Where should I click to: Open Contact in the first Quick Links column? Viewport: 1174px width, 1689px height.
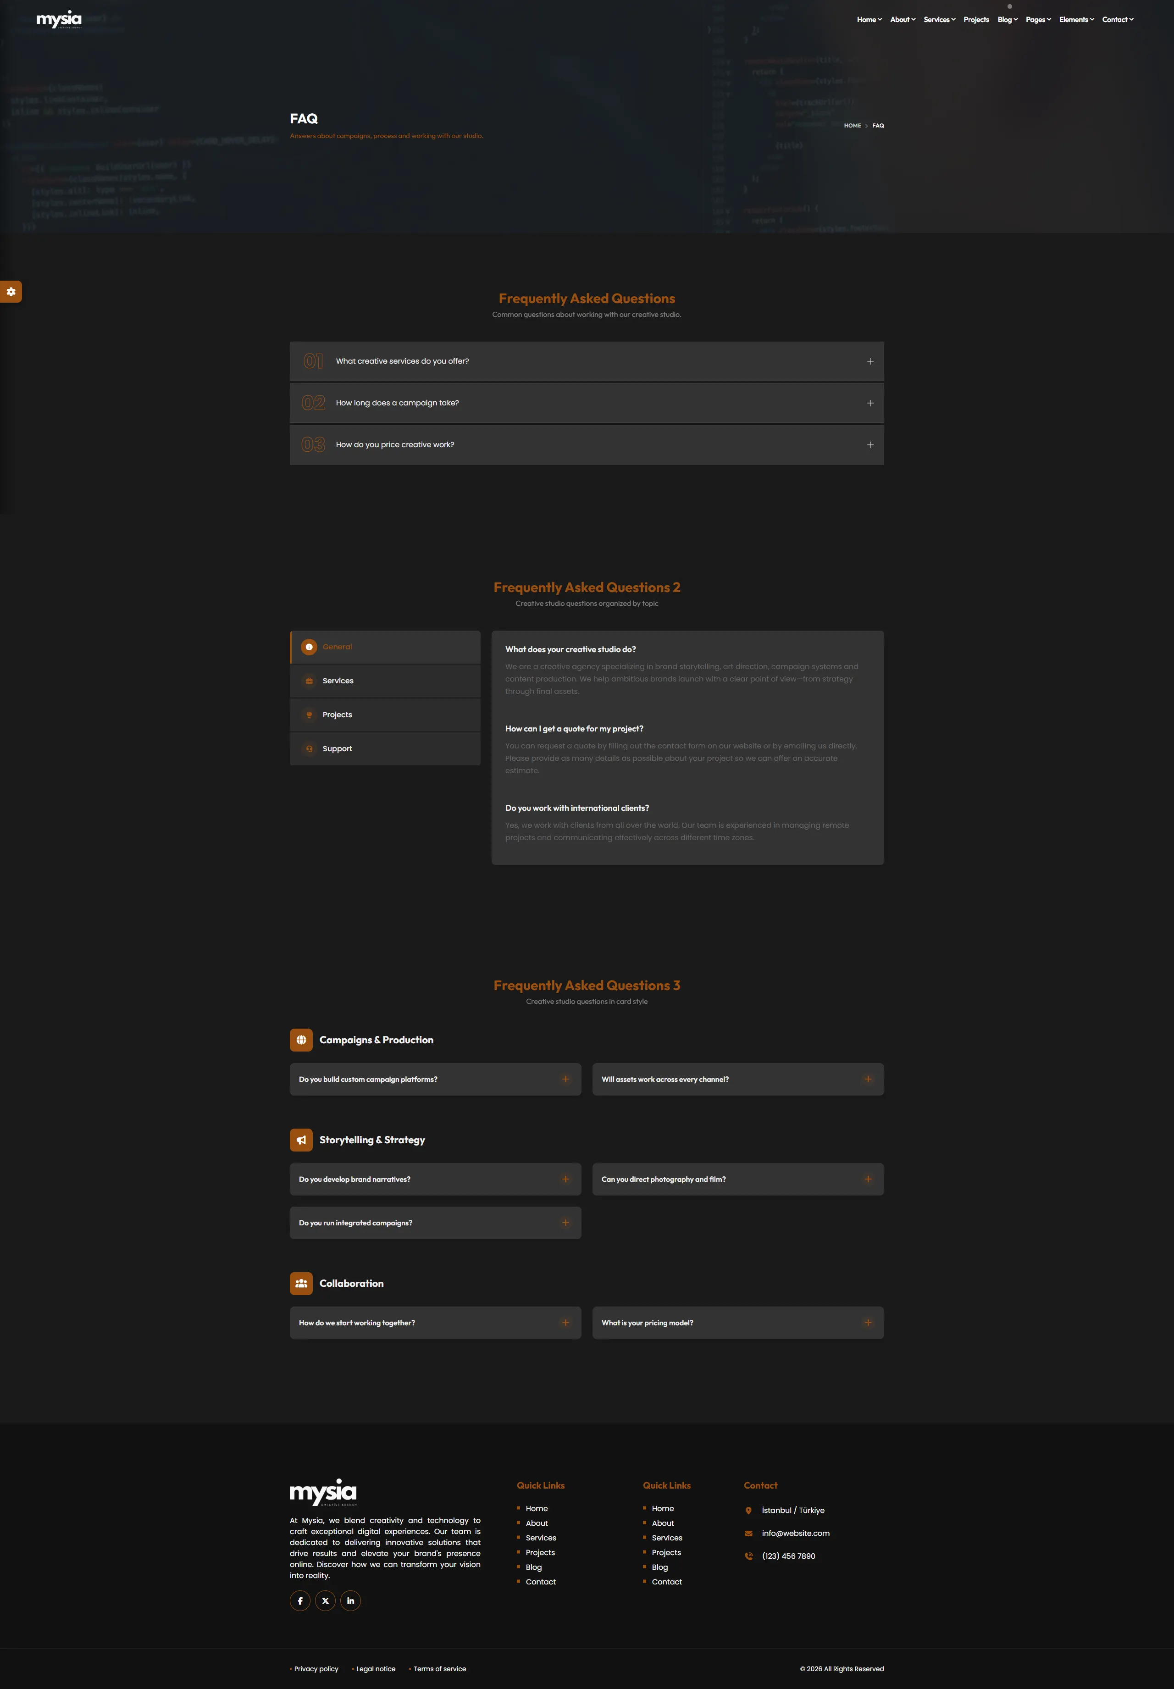pos(541,1582)
